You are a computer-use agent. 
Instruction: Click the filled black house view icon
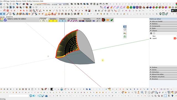tap(97, 4)
